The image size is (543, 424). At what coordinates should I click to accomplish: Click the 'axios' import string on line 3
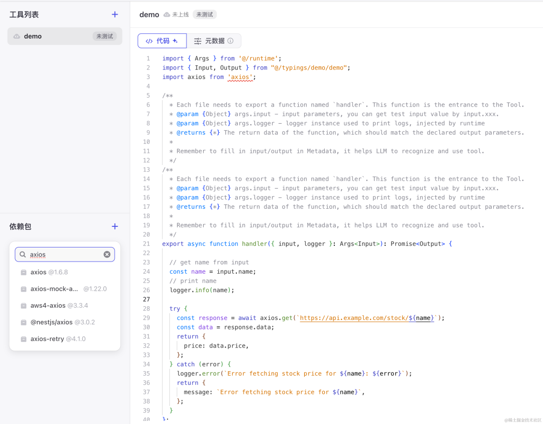[x=240, y=77]
